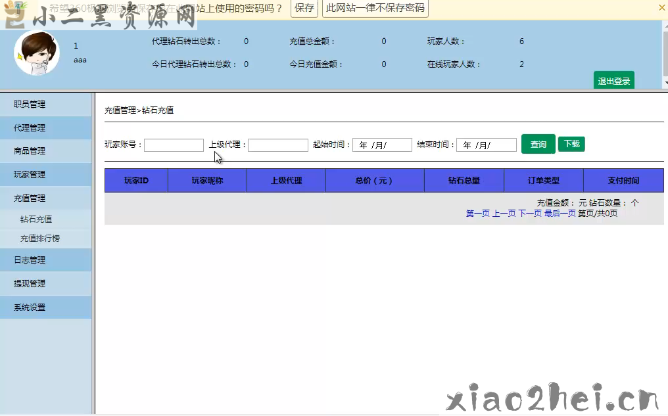Click 充值总金额： label in header

click(x=313, y=41)
